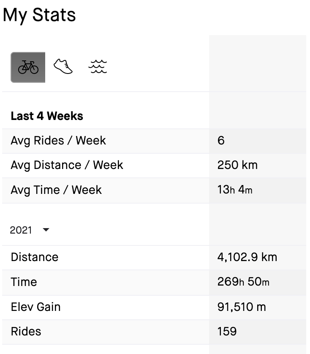This screenshot has height=354, width=310.
Task: Click the Avg Distance / Week label
Action: tap(67, 165)
